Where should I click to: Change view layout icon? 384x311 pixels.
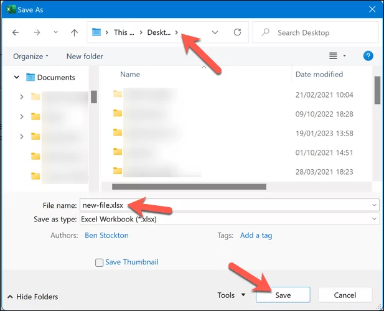point(333,56)
